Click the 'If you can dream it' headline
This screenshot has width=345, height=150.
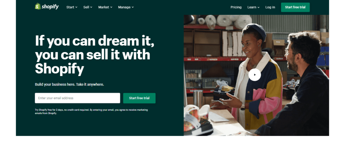95,55
